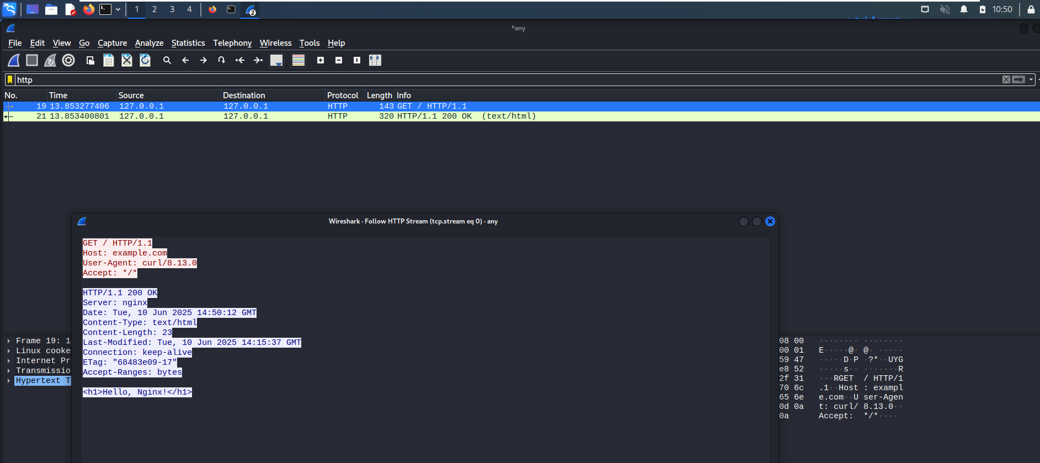Screen dimensions: 1040x463
Task: Reset text to normal size
Action: 357,60
